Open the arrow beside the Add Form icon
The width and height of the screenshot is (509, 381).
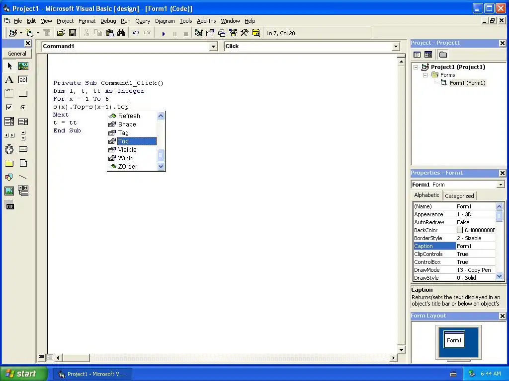[x=38, y=33]
